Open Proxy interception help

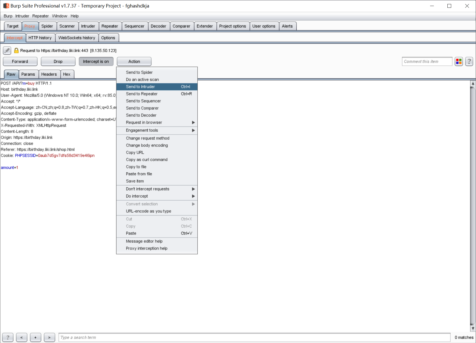tap(157, 248)
